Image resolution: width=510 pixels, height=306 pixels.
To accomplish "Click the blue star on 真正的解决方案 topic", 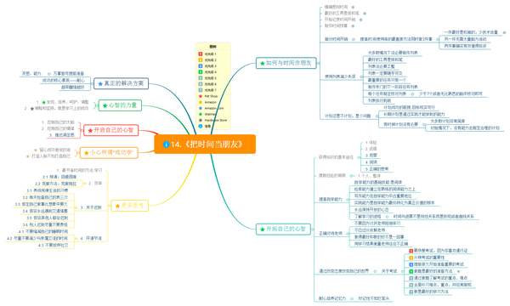I will pos(100,83).
